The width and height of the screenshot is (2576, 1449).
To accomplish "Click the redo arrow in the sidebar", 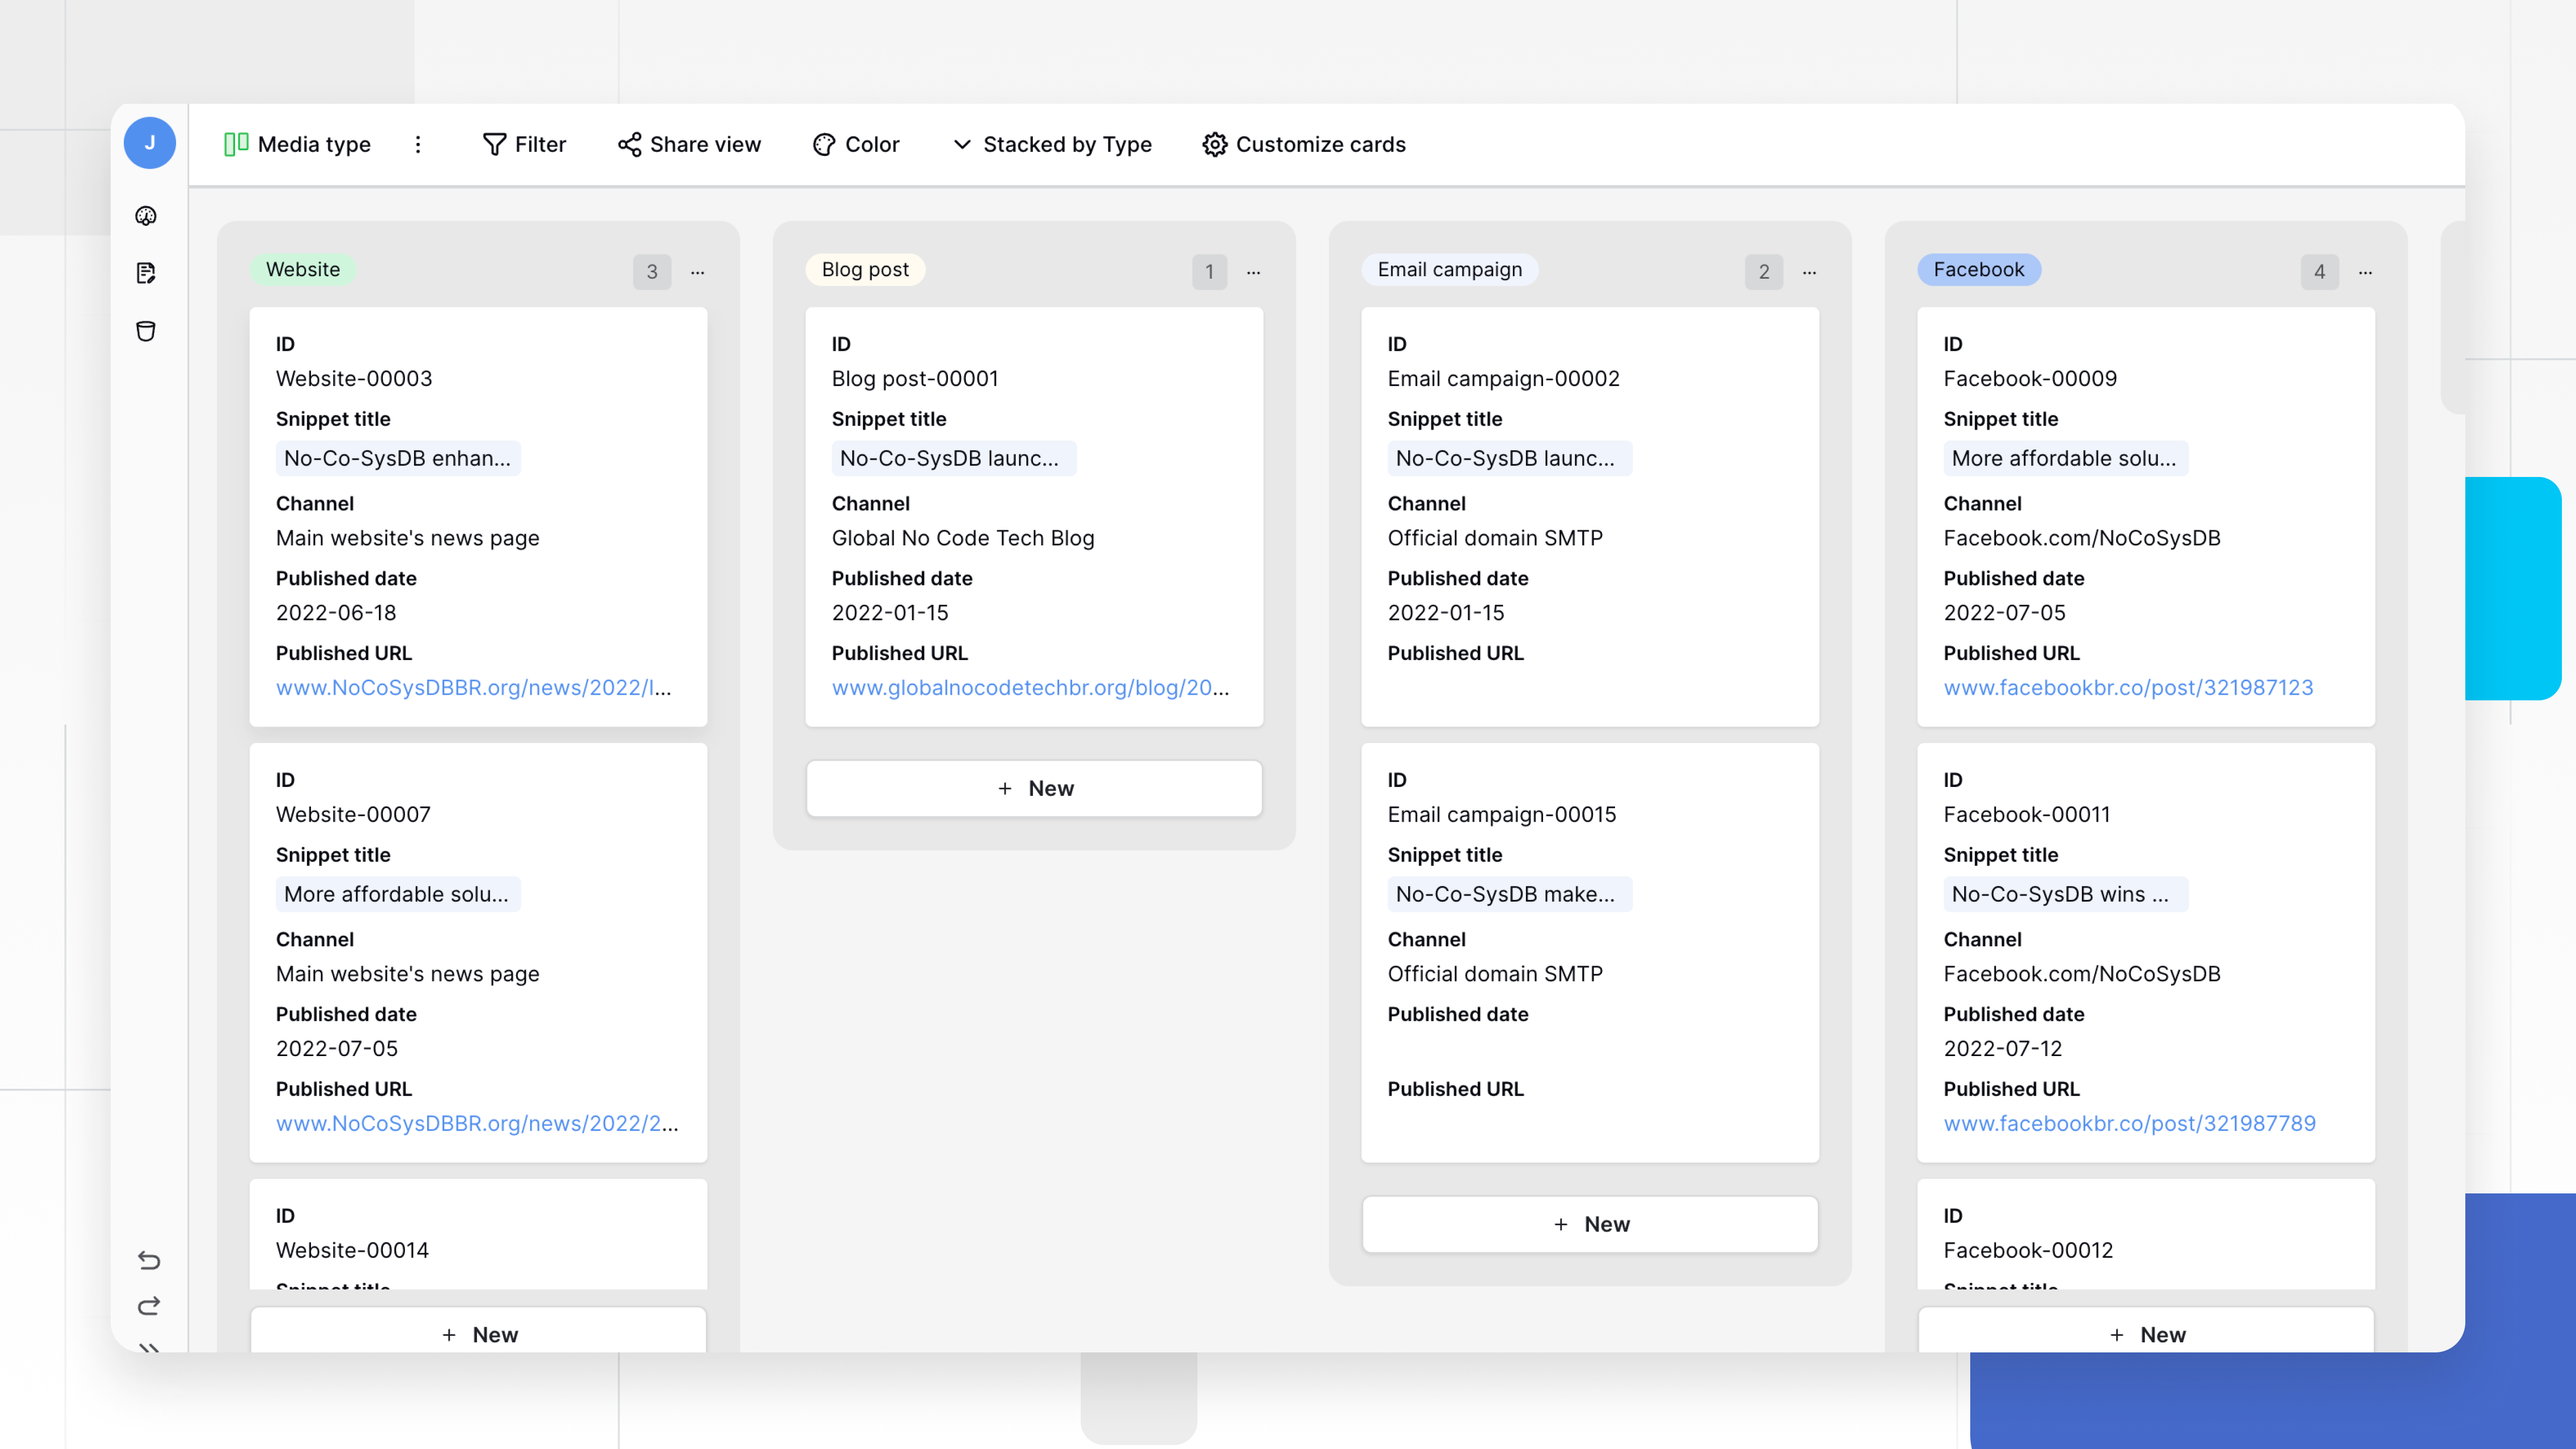I will click(149, 1305).
